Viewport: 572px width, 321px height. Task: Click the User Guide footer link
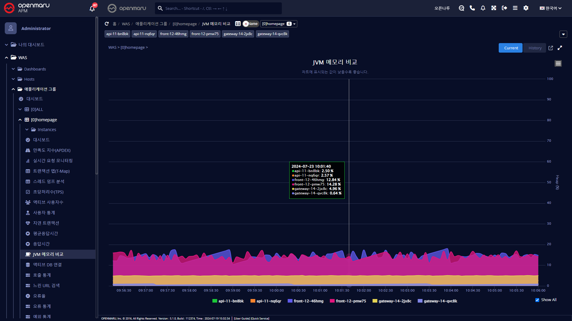[x=242, y=318]
